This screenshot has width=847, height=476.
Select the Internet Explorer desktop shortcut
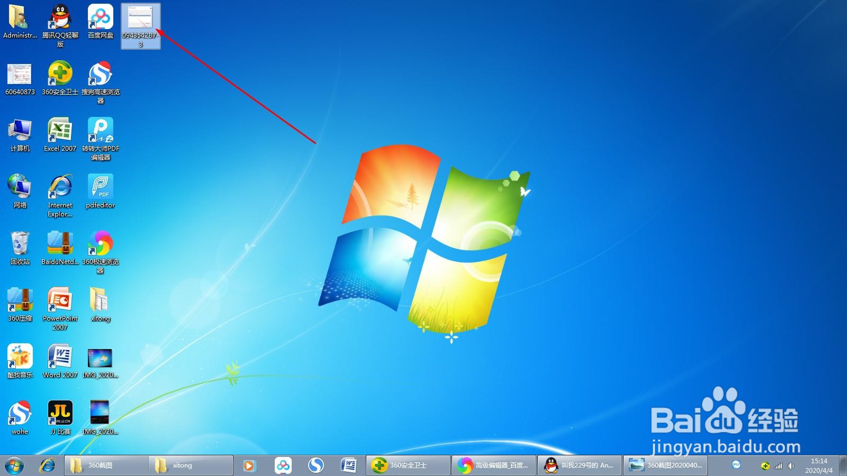[x=60, y=196]
